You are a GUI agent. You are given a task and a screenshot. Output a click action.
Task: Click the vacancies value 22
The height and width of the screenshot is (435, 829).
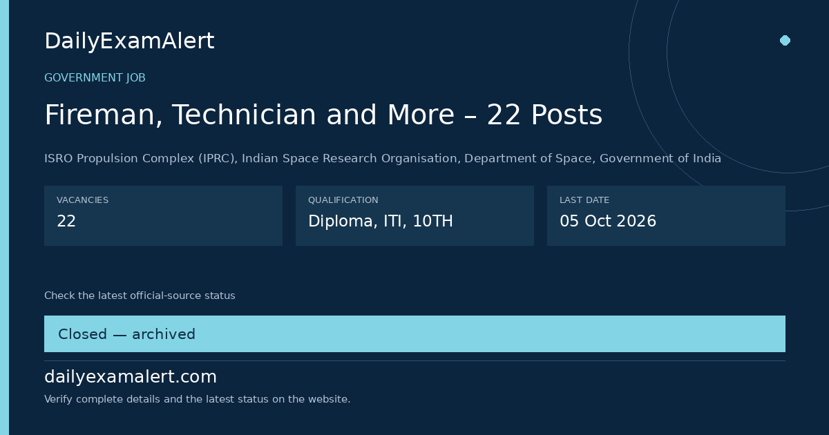66,222
